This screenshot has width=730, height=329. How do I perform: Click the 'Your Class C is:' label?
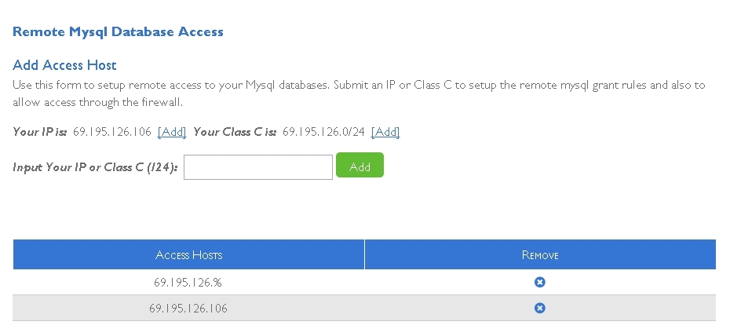235,132
